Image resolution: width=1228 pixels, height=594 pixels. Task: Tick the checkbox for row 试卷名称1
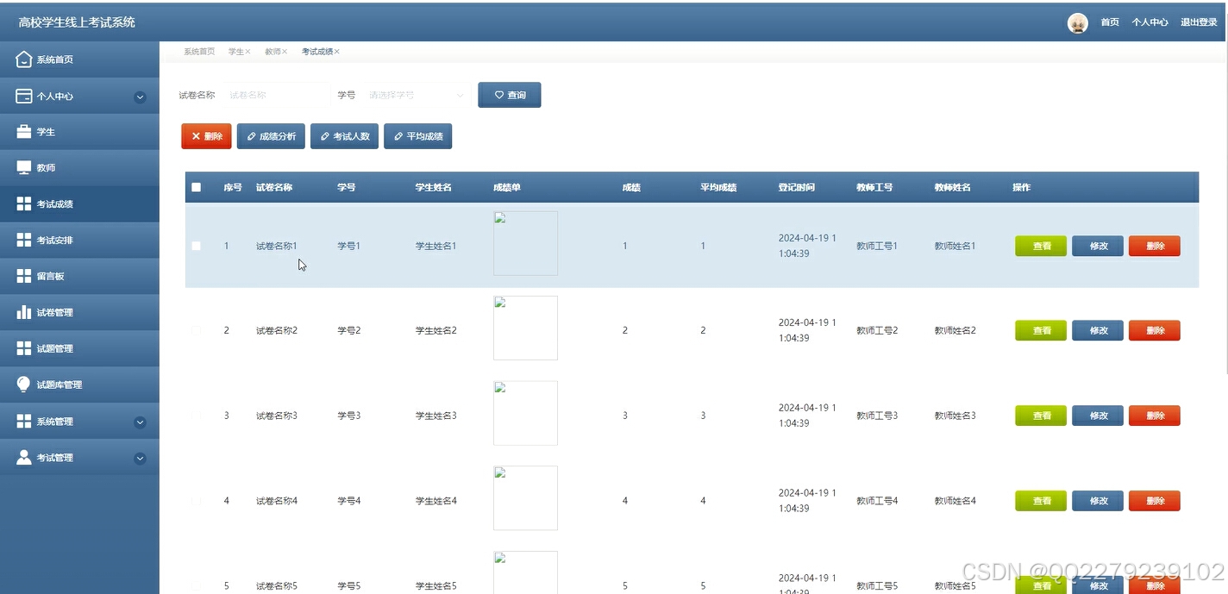tap(196, 246)
